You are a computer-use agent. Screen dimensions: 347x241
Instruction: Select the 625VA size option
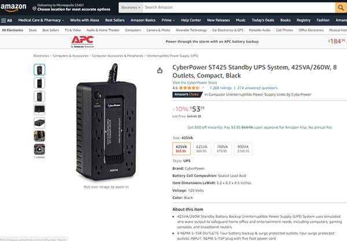(201, 149)
